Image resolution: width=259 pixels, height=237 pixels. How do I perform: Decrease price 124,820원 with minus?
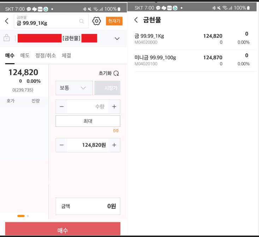(x=61, y=145)
